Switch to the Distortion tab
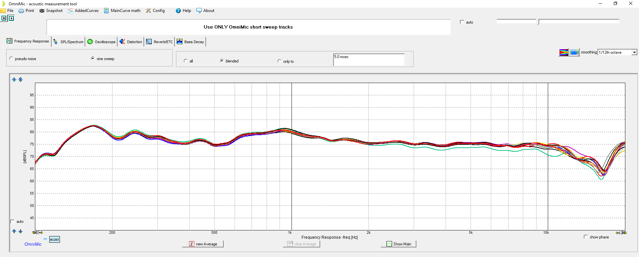The height and width of the screenshot is (257, 639). [x=131, y=42]
